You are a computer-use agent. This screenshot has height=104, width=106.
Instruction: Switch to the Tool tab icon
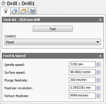[5, 11]
